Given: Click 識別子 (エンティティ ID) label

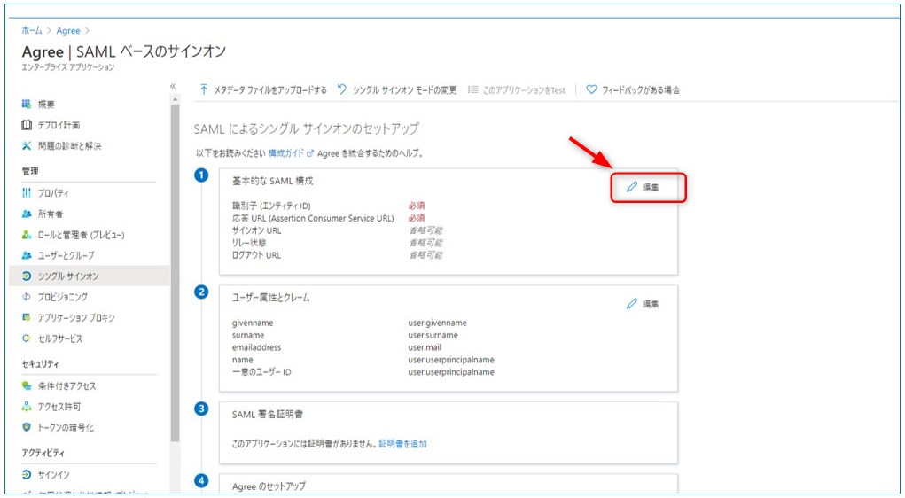Looking at the screenshot, I should click(271, 206).
